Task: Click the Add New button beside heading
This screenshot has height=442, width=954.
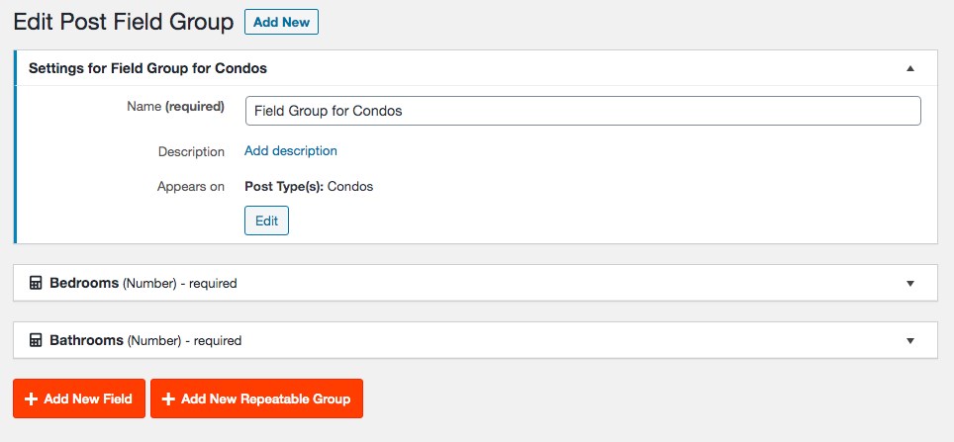Action: click(281, 23)
